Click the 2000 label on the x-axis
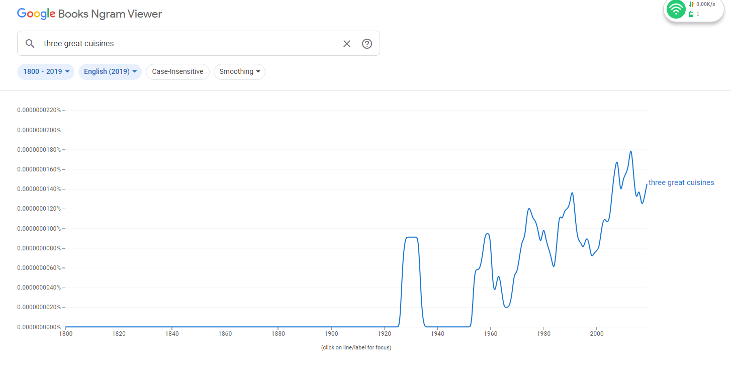Viewport: 731px width, 370px height. point(596,333)
